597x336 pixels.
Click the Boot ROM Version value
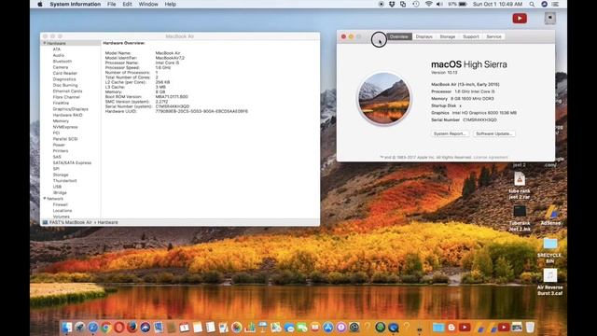[x=172, y=97]
